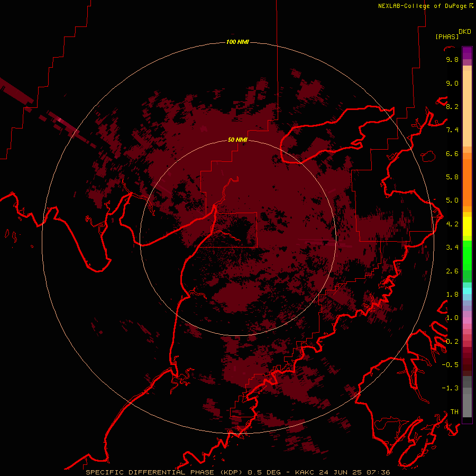Click the 2.6 value on the color scale
Screen dimensions: 476x476
tap(452, 271)
